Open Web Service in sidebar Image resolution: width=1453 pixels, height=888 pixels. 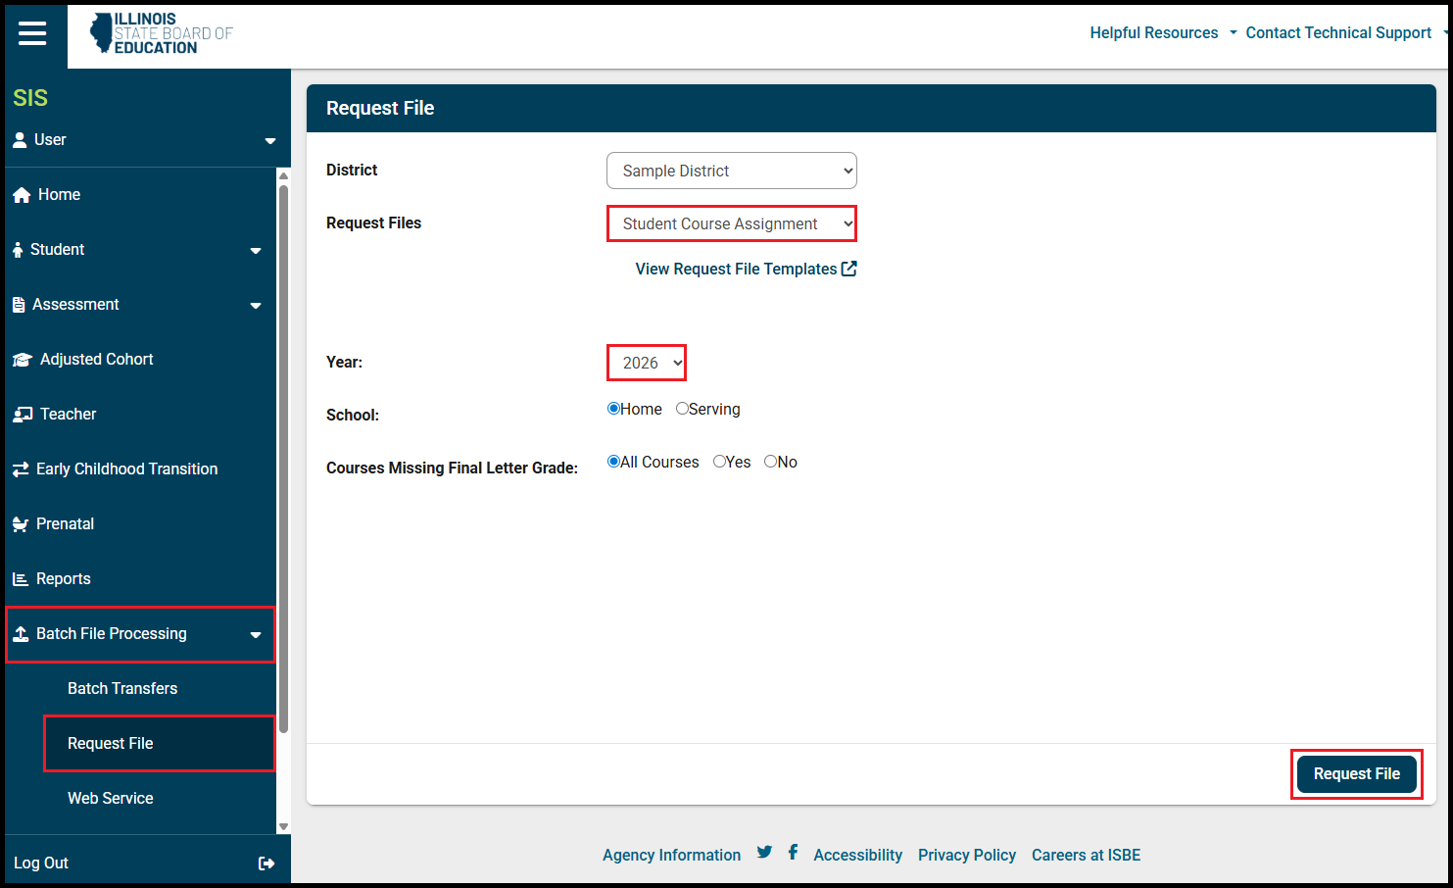(111, 799)
